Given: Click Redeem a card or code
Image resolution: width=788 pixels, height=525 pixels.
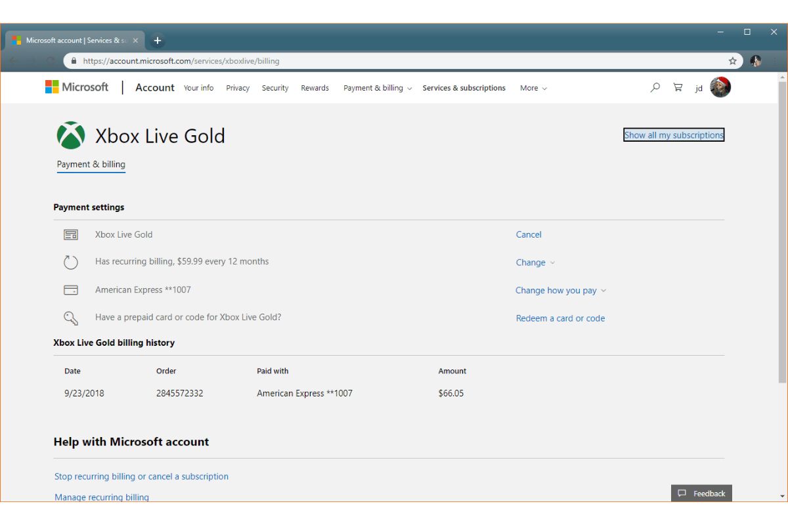Looking at the screenshot, I should point(560,318).
